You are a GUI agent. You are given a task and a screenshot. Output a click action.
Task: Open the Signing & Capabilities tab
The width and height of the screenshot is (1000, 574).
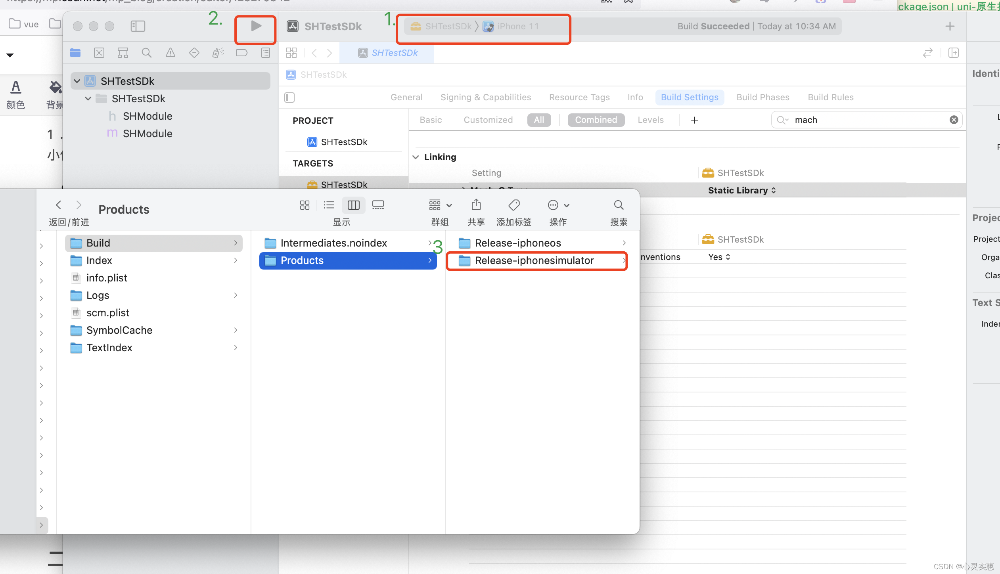click(x=485, y=97)
